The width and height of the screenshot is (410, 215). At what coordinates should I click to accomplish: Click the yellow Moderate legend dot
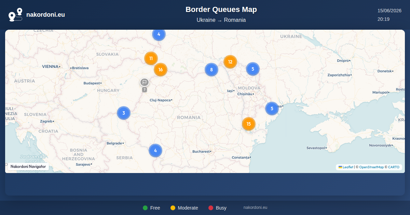click(173, 208)
